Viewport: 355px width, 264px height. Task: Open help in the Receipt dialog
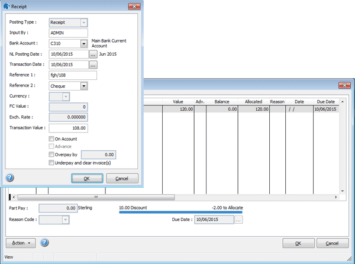pyautogui.click(x=9, y=178)
